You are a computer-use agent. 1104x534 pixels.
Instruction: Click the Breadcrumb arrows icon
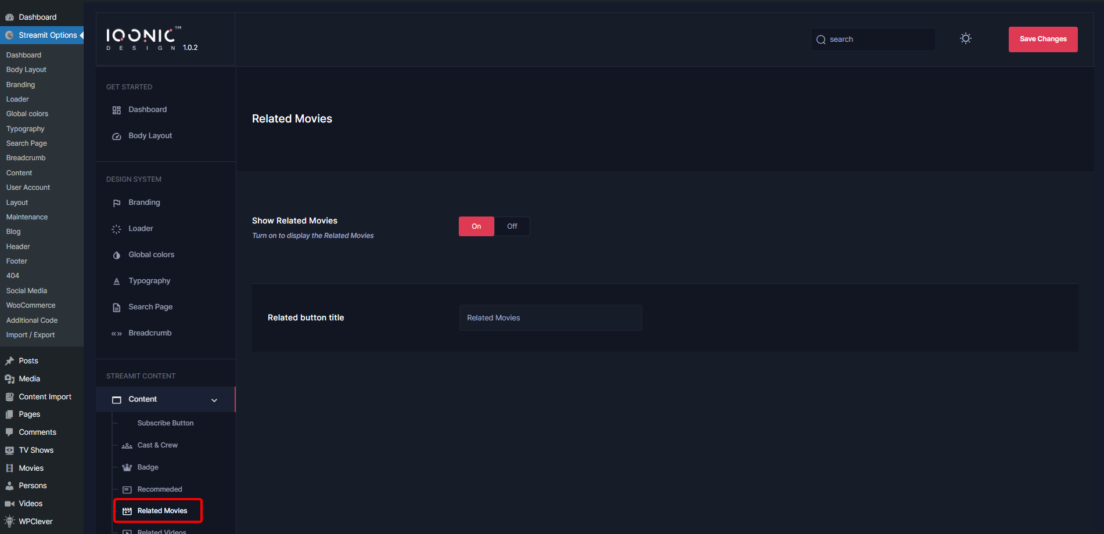[x=117, y=334]
